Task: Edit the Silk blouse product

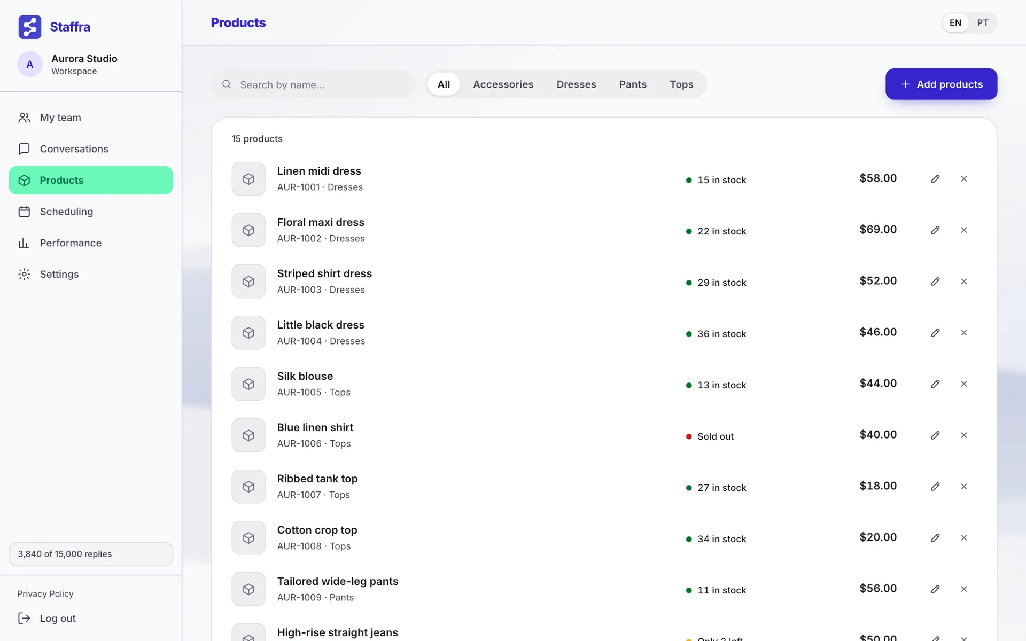Action: pos(935,384)
